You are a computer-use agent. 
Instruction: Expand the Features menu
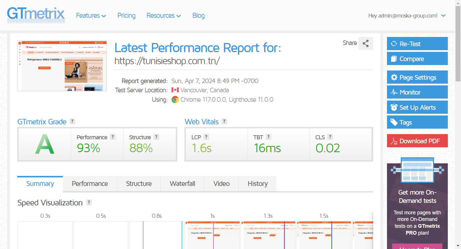tap(91, 15)
